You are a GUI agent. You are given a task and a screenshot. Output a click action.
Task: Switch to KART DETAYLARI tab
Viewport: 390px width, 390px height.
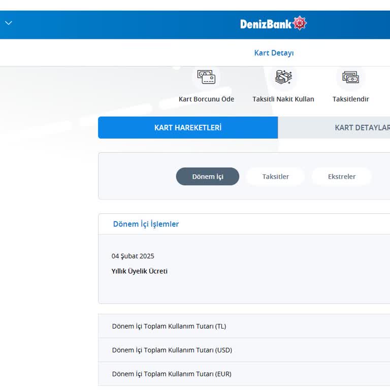click(334, 127)
